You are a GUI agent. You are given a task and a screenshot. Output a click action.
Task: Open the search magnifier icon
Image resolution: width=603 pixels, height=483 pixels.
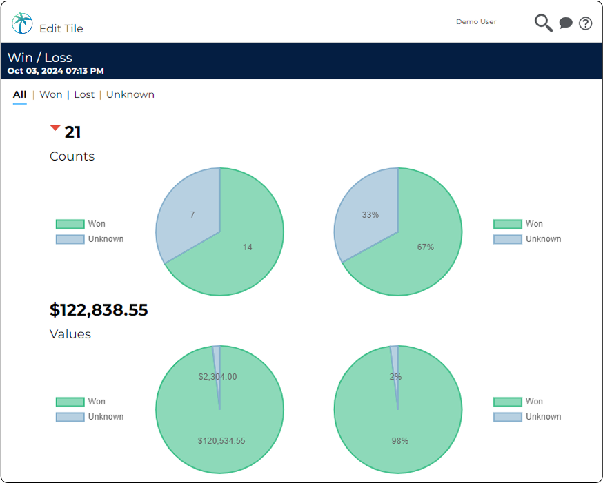(543, 23)
